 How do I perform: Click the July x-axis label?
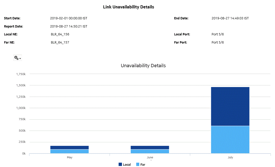pos(230,157)
